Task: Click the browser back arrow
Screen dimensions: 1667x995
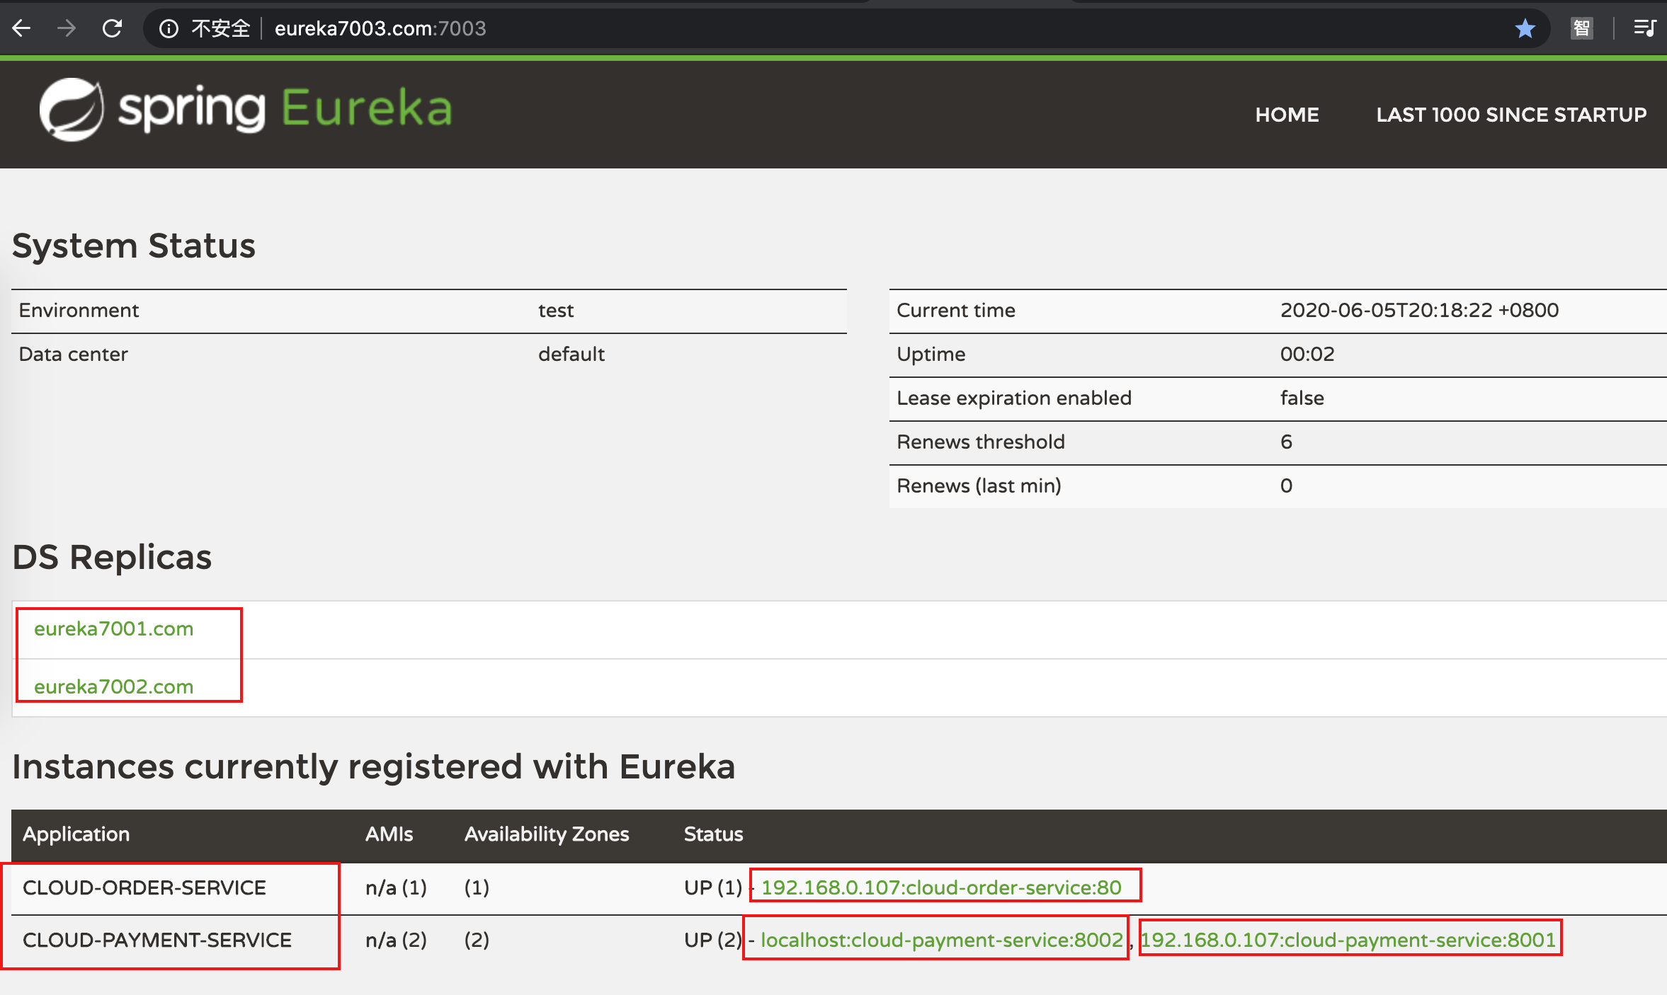Action: [x=22, y=28]
